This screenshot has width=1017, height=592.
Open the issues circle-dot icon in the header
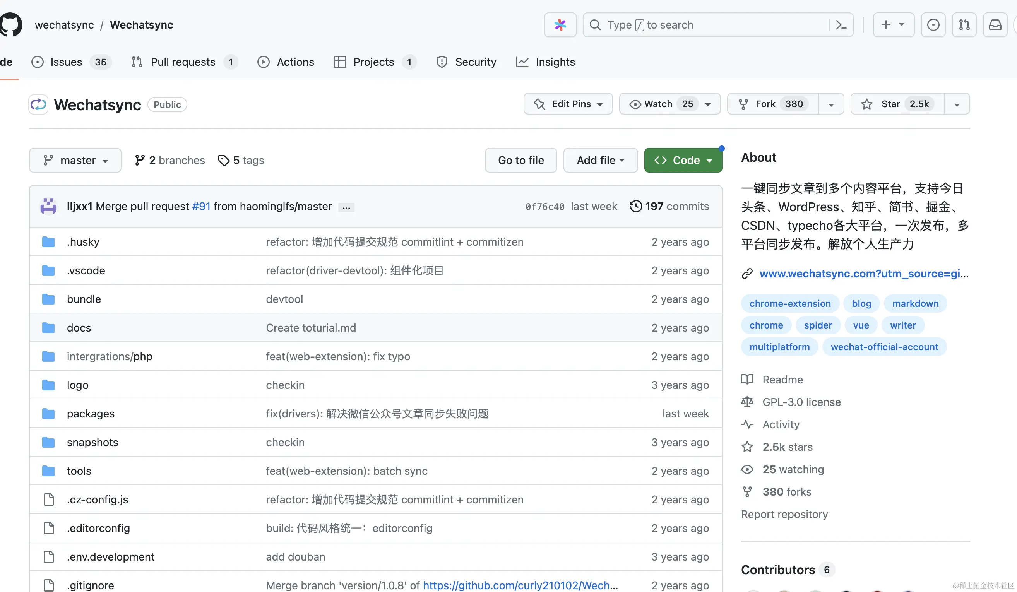click(933, 25)
